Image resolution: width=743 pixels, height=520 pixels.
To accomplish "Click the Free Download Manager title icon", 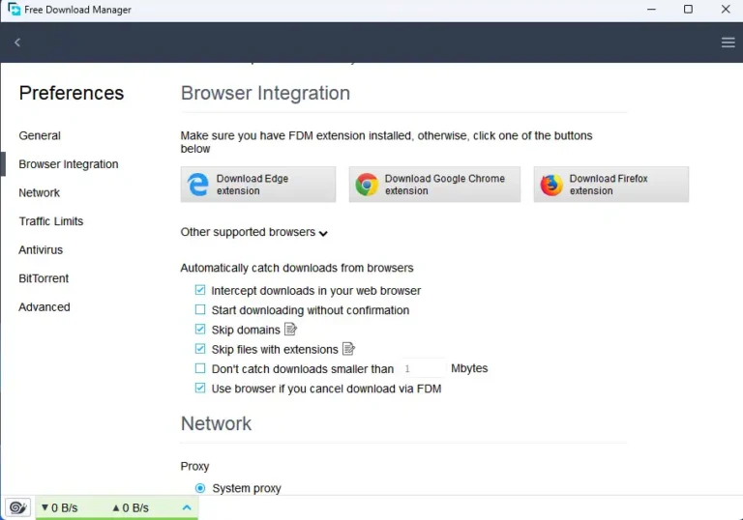I will 15,9.
